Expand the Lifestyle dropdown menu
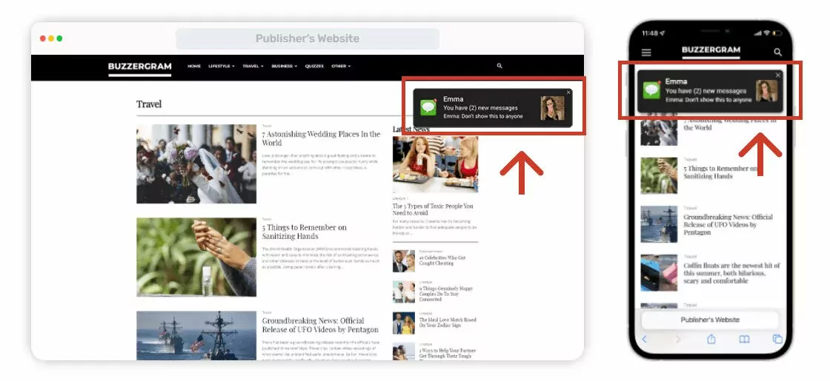The image size is (830, 381). coord(222,66)
